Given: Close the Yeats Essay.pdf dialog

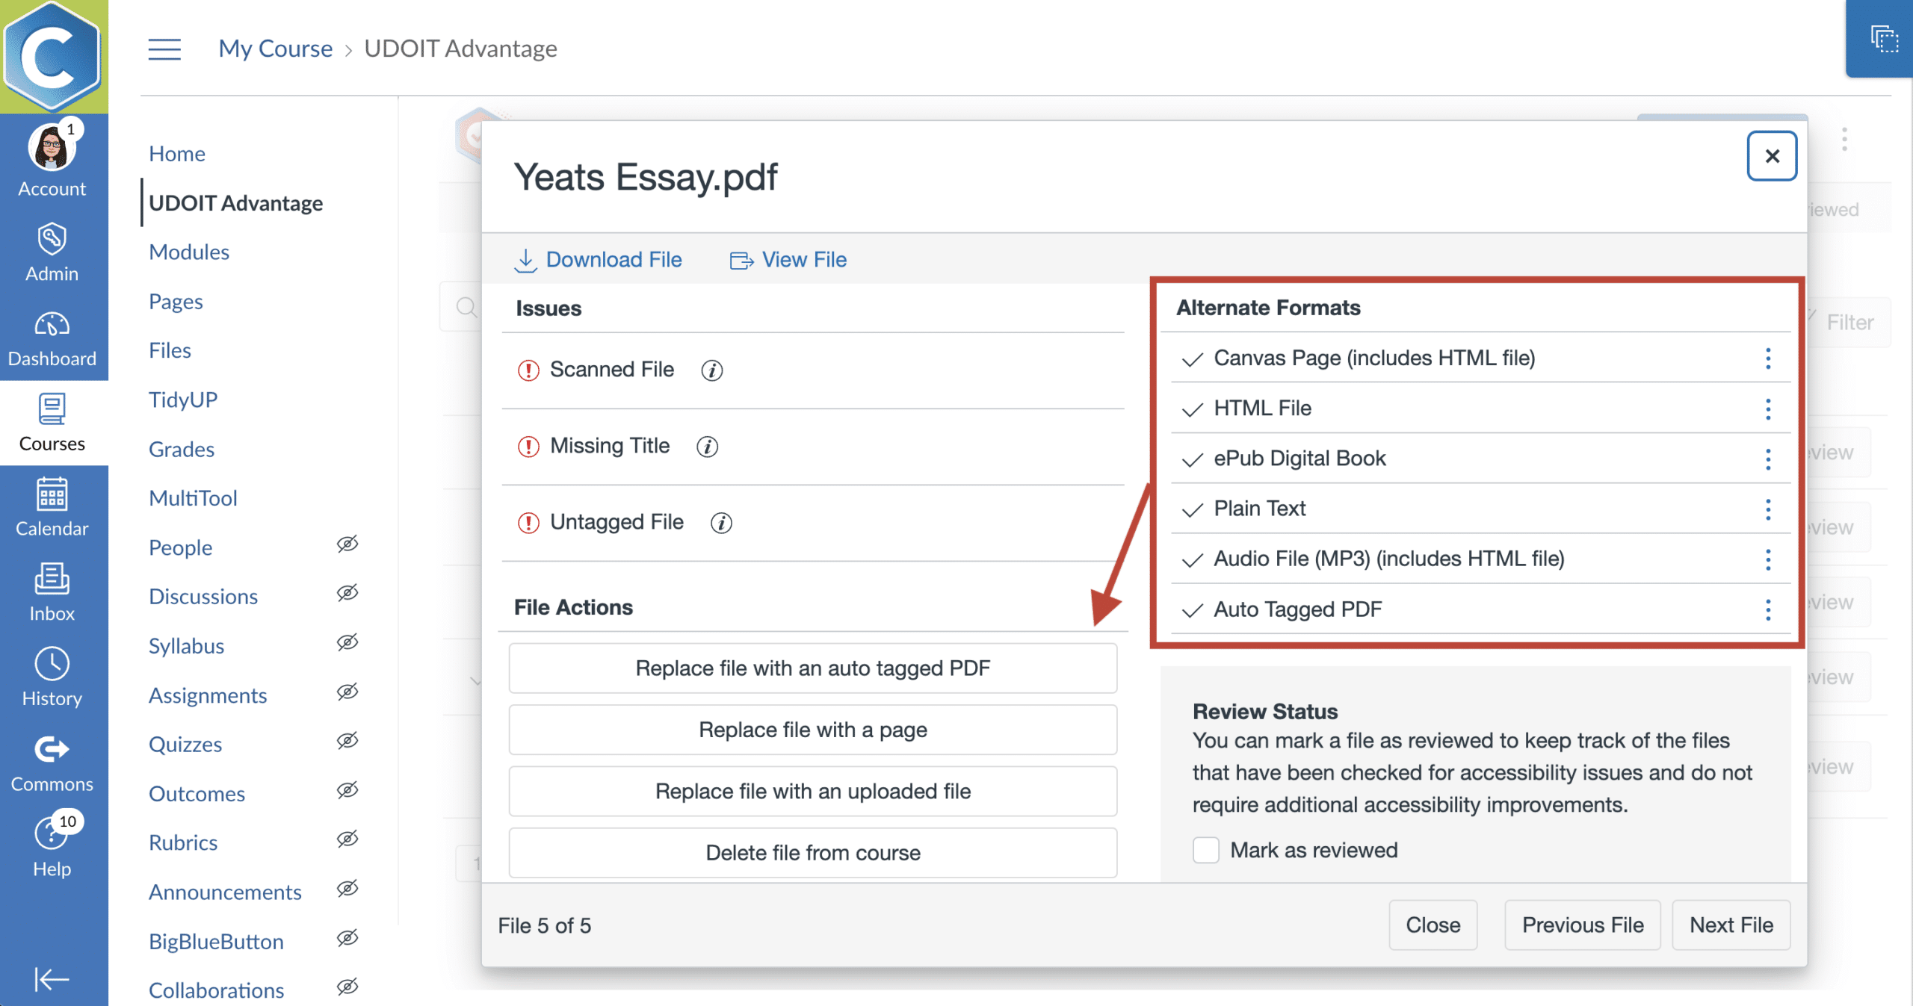Looking at the screenshot, I should [1771, 155].
